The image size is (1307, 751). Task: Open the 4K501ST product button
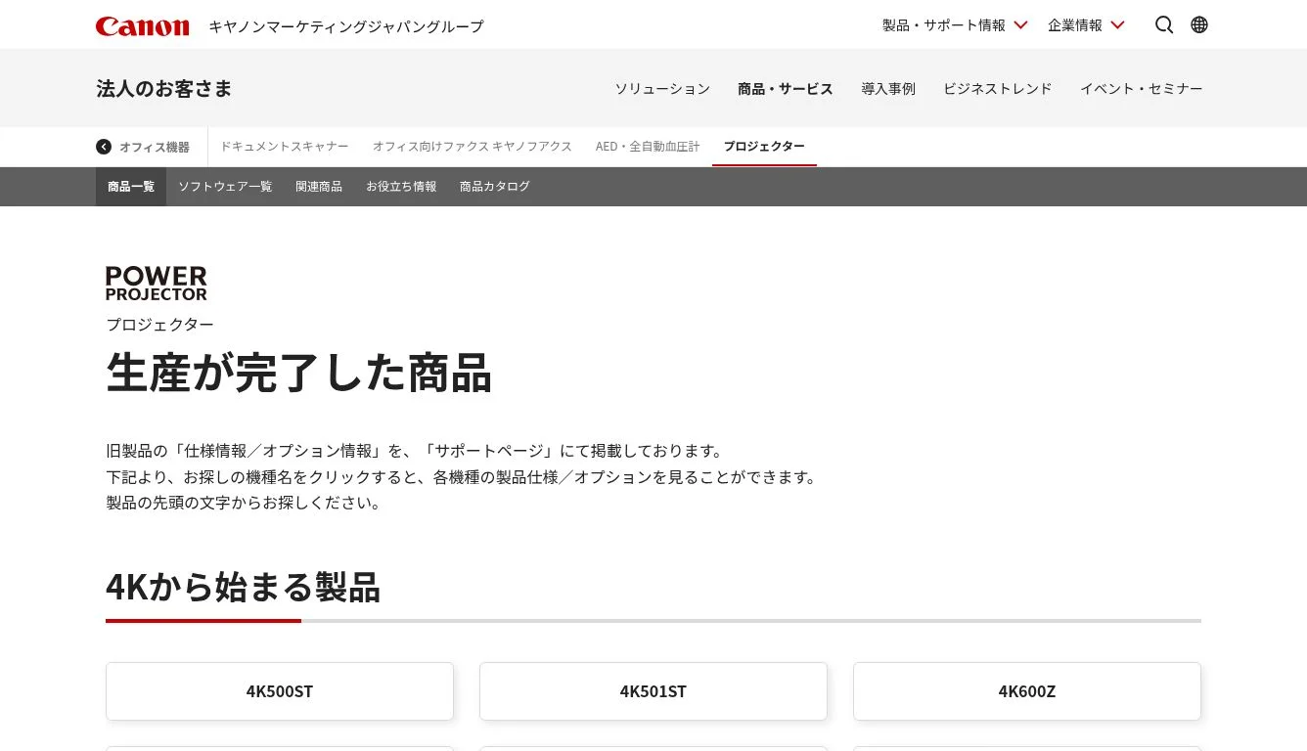click(653, 691)
